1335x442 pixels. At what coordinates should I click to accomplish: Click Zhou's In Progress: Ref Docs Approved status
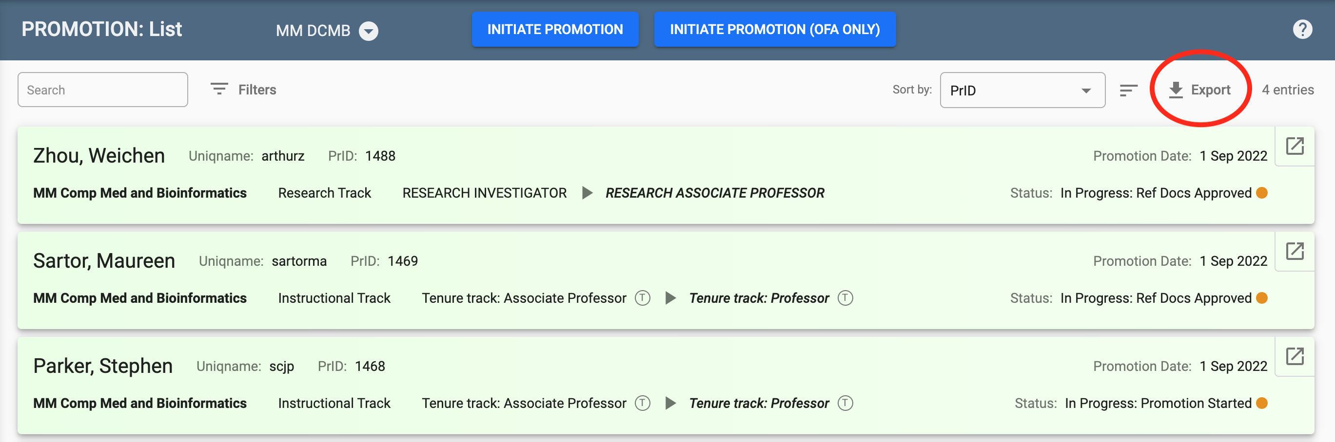click(x=1156, y=193)
